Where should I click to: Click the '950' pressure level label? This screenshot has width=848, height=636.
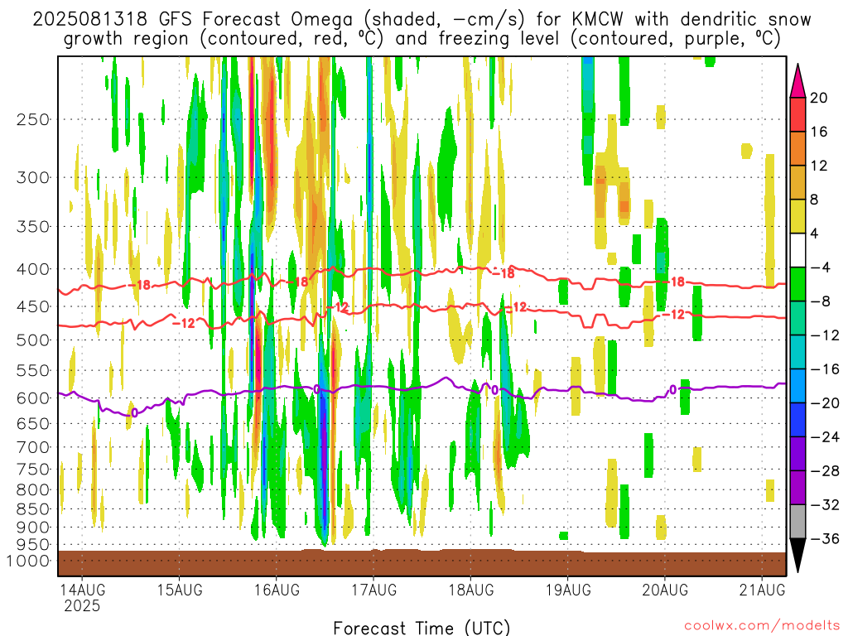point(33,545)
